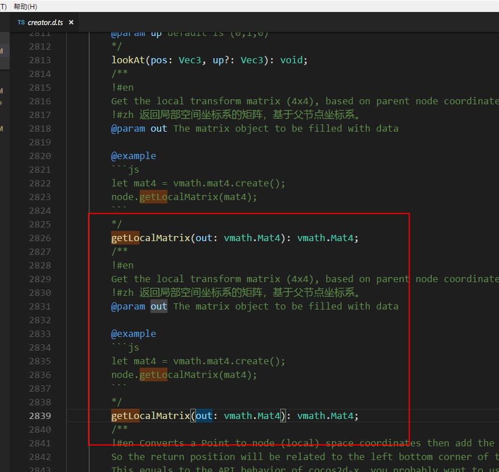Open the 帮助(H) help menu
This screenshot has width=499, height=472.
(25, 6)
